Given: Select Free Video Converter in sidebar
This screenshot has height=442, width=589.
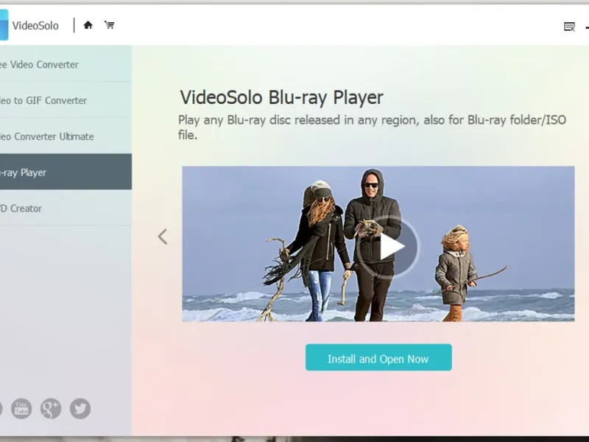Looking at the screenshot, I should (x=66, y=64).
